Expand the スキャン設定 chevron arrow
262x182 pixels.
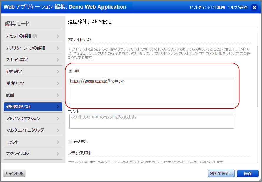(x=58, y=60)
